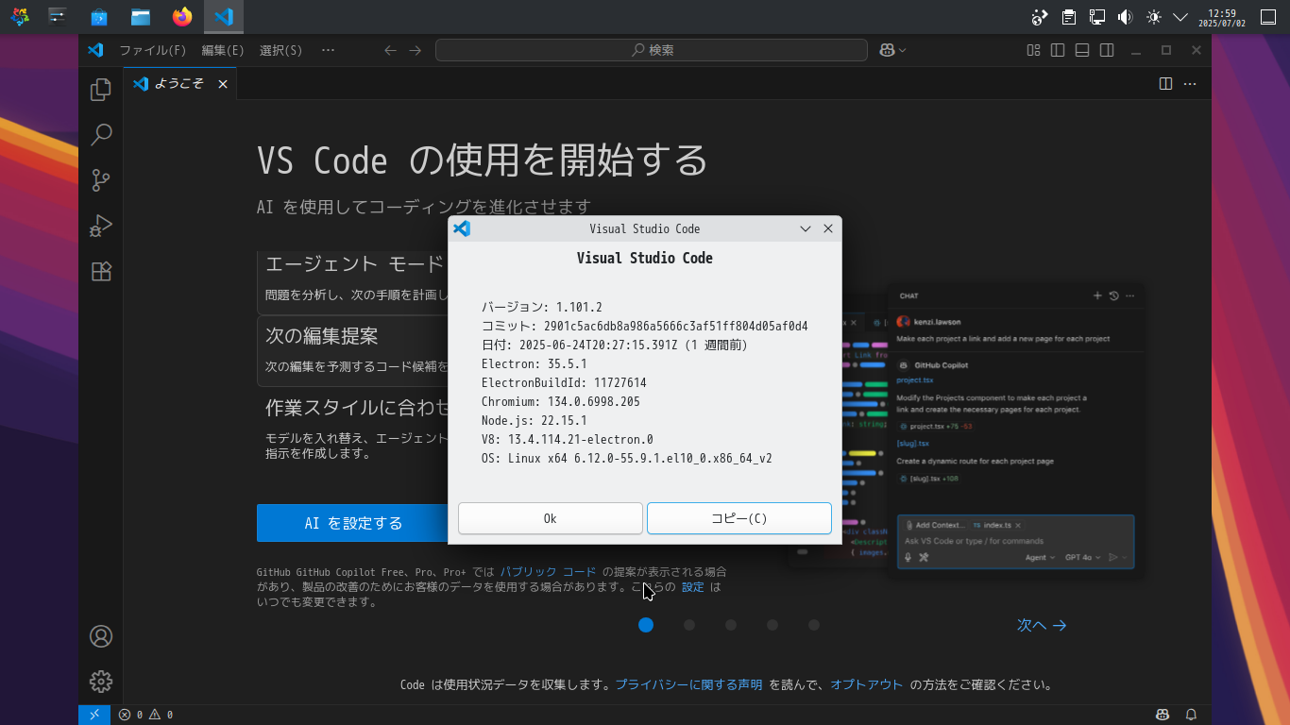The height and width of the screenshot is (725, 1290).
Task: Click the Copilot chat icon in the title bar
Action: click(x=887, y=50)
